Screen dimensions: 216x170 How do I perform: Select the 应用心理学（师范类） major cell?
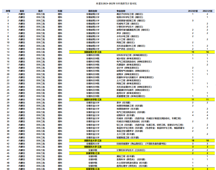127,166
